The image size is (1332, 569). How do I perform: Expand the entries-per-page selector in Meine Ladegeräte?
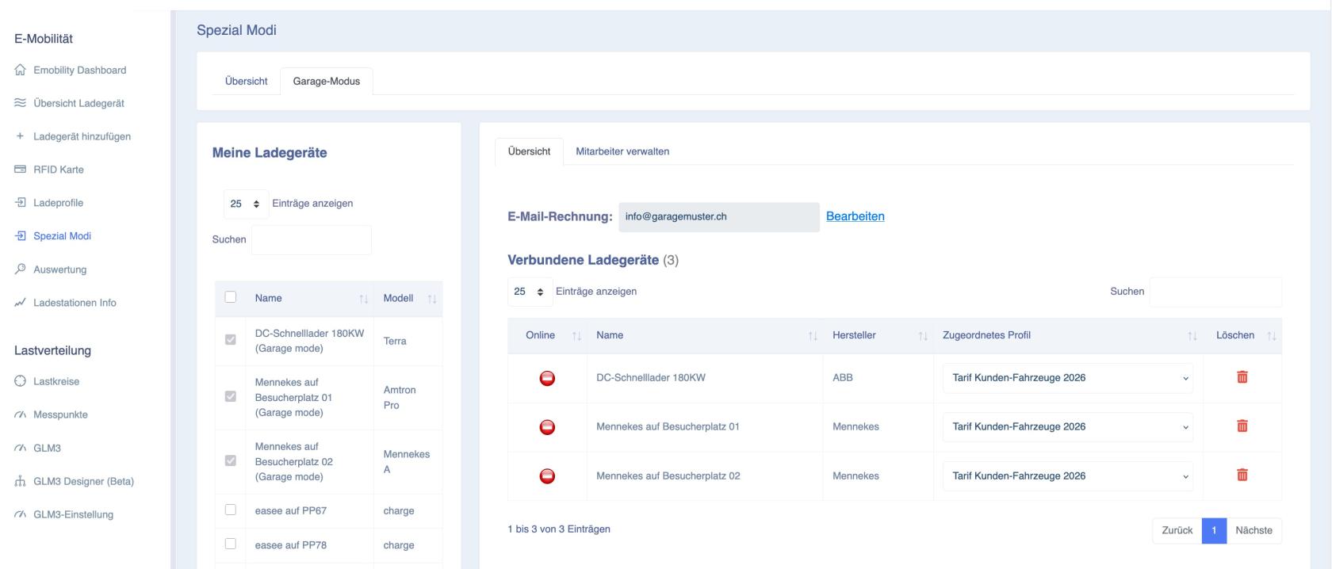(x=246, y=204)
